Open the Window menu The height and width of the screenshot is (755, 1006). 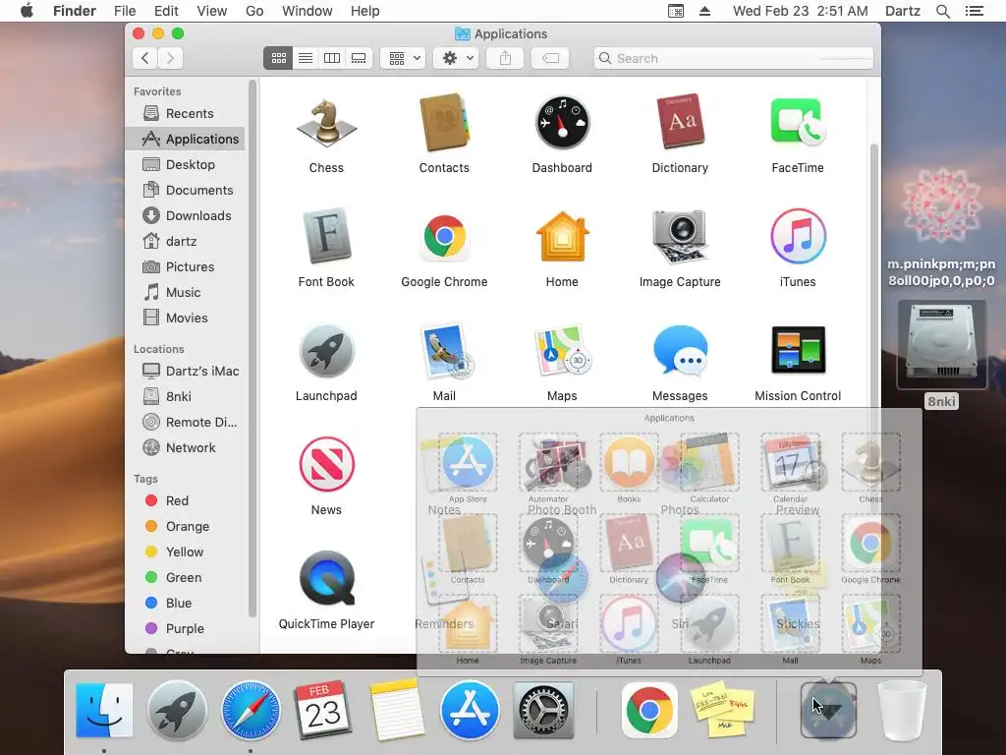point(307,11)
